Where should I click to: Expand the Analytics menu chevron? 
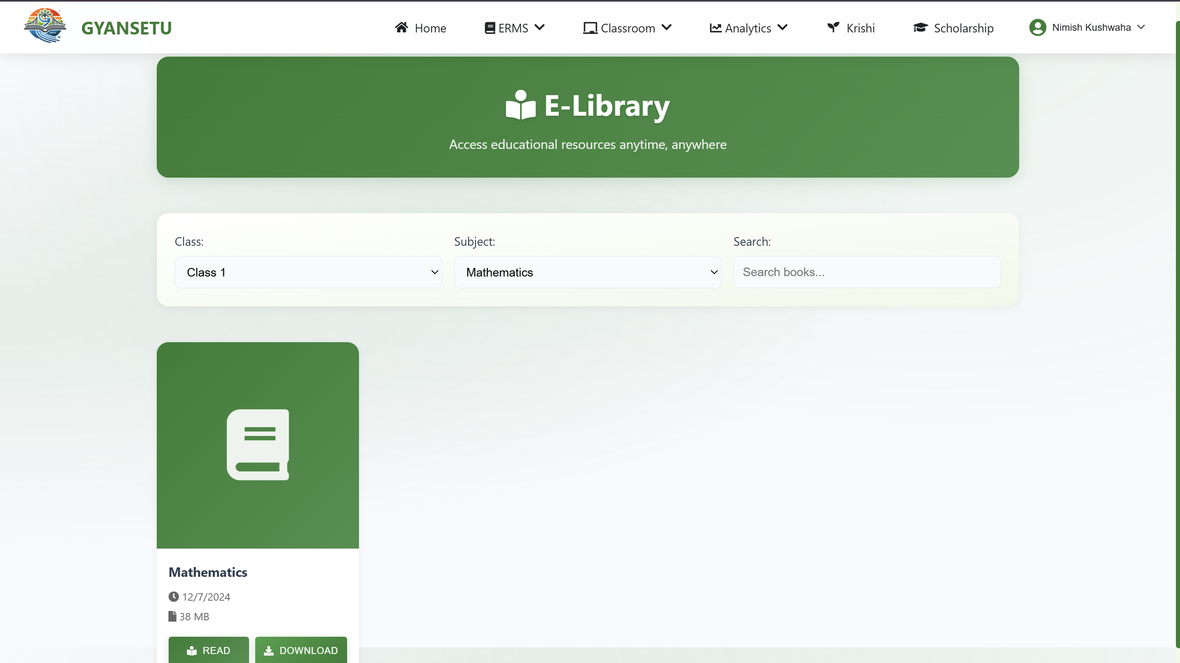point(782,27)
